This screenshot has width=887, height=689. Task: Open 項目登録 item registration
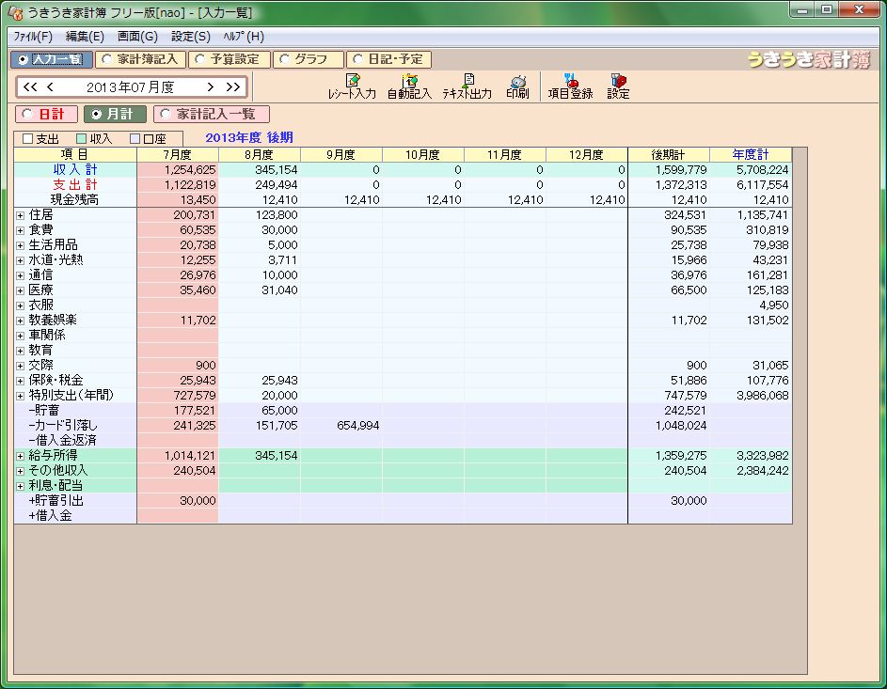570,86
